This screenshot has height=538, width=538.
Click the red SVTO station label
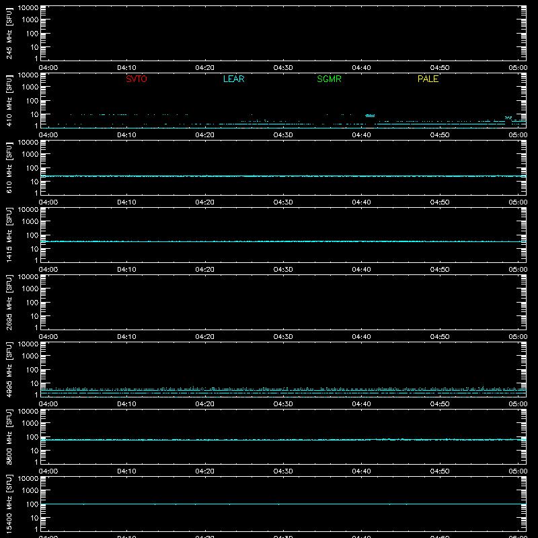pyautogui.click(x=137, y=79)
